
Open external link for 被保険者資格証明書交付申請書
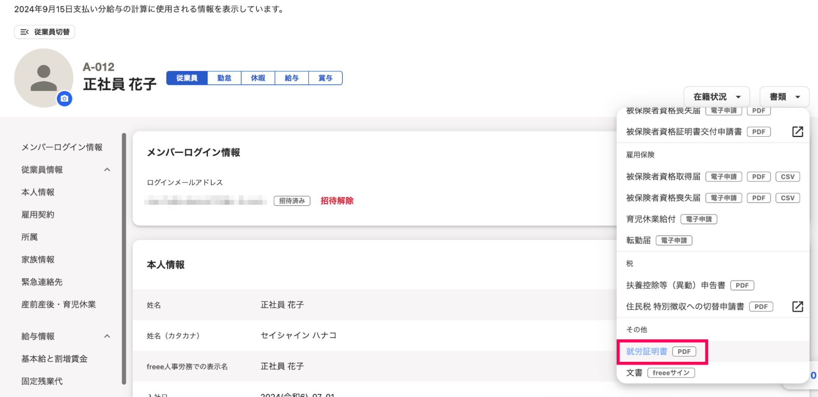coord(797,132)
